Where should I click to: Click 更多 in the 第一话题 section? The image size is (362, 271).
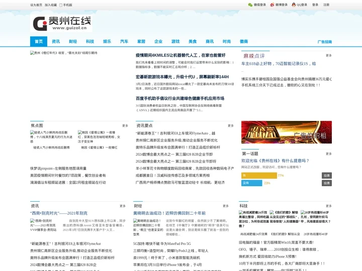(329, 154)
